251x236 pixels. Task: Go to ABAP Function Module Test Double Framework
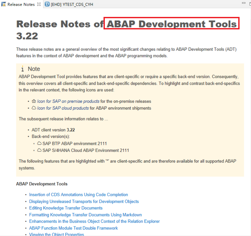click(x=73, y=228)
